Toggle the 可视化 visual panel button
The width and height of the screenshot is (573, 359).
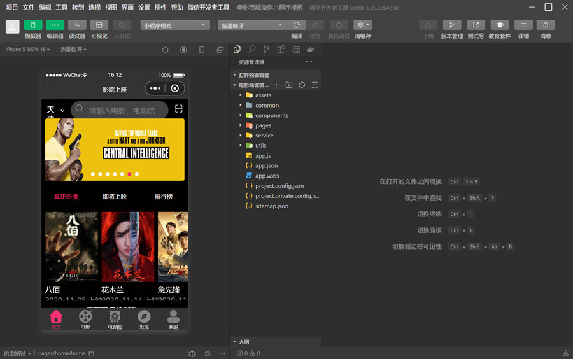click(x=99, y=25)
